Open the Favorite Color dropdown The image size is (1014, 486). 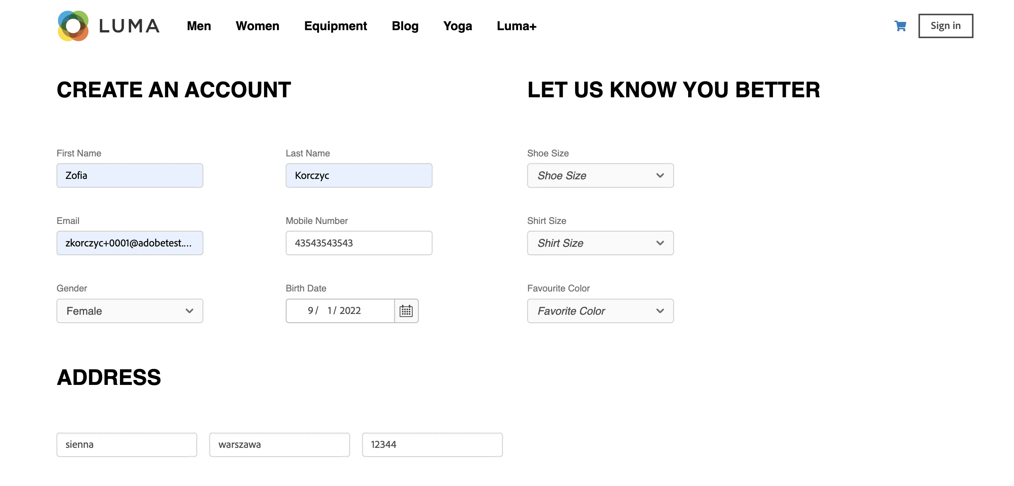tap(600, 311)
